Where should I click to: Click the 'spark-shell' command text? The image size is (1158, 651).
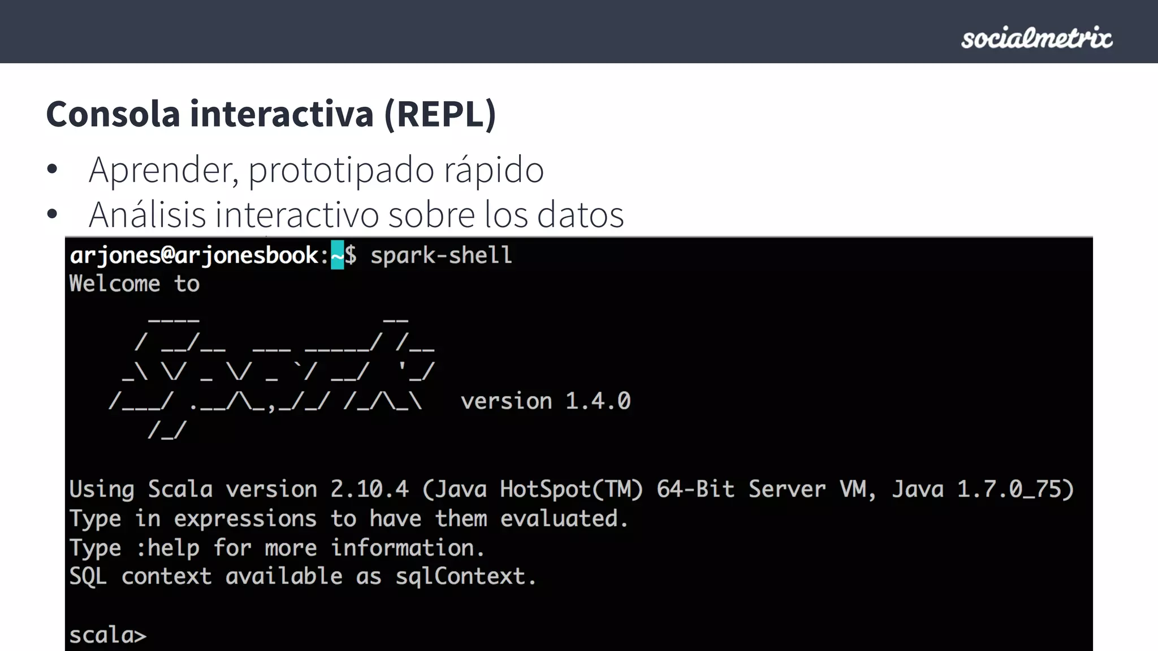coord(441,255)
